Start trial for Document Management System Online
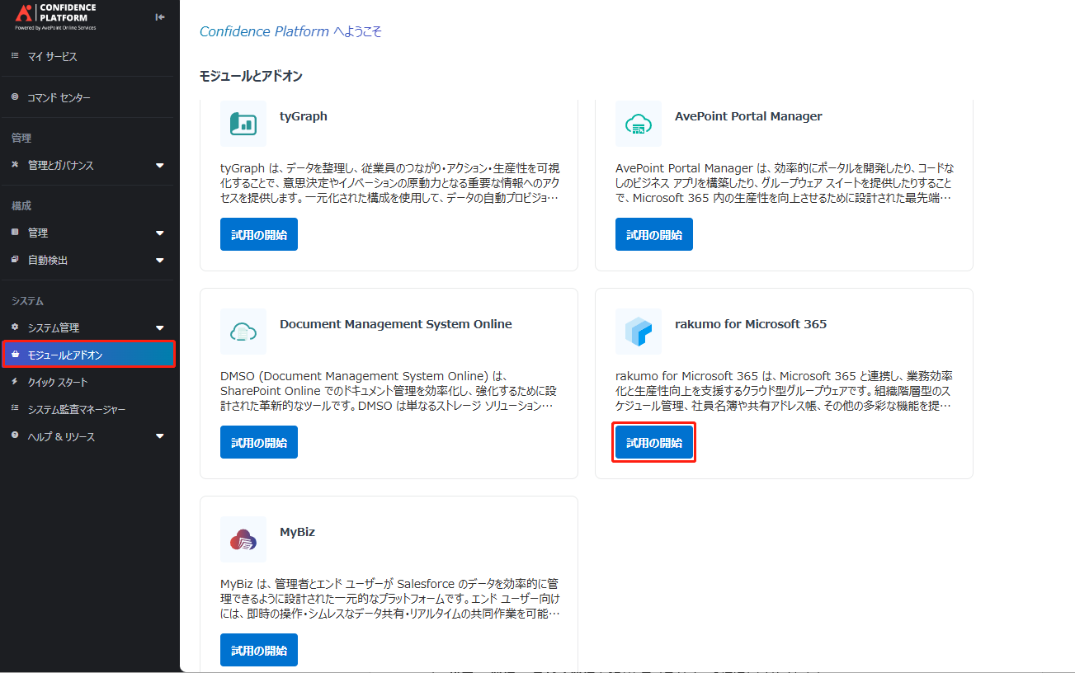This screenshot has height=673, width=1075. point(259,442)
